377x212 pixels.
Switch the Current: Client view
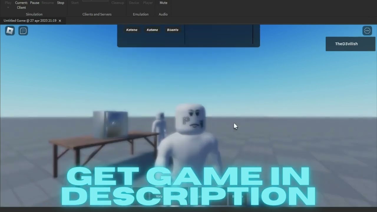point(21,5)
